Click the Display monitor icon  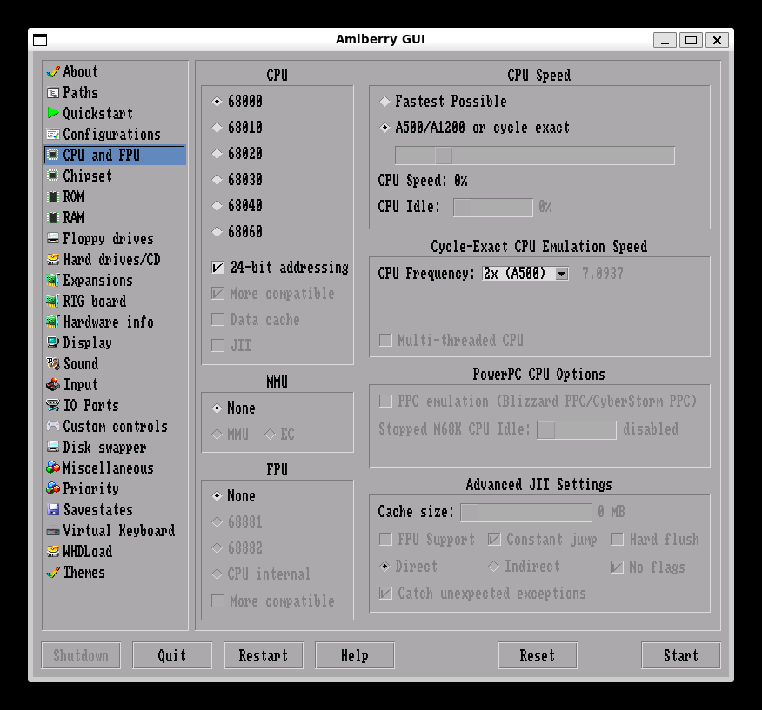(53, 343)
